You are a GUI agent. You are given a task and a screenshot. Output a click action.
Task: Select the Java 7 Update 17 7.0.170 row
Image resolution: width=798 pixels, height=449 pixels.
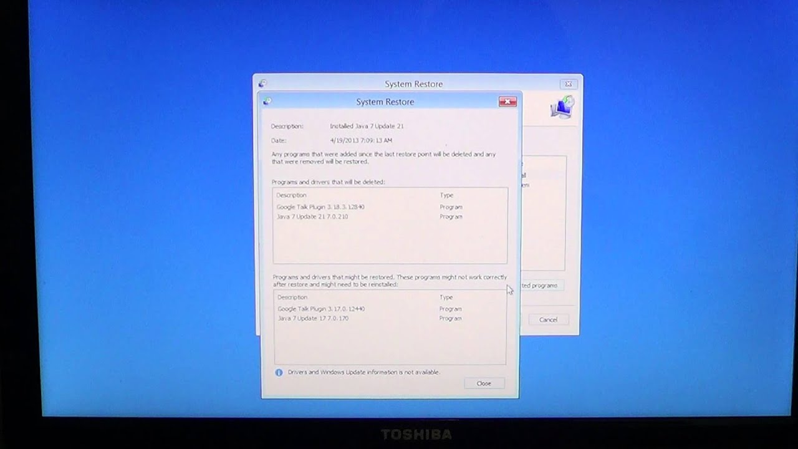point(390,318)
